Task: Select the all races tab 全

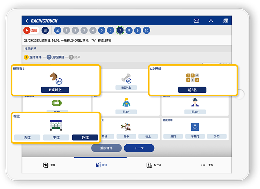Action: 58,30
